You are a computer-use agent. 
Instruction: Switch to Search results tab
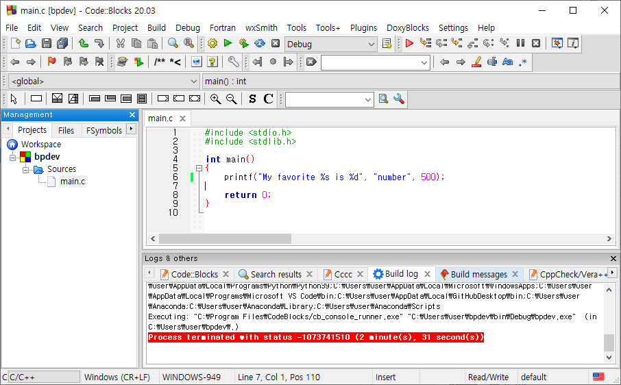[x=276, y=274]
